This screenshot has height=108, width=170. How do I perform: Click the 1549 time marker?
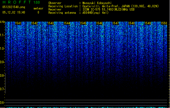coord(148,23)
